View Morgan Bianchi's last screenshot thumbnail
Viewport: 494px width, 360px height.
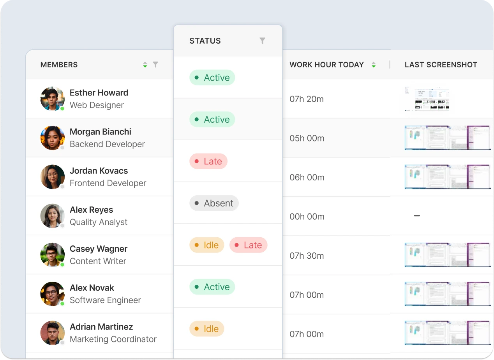[447, 138]
